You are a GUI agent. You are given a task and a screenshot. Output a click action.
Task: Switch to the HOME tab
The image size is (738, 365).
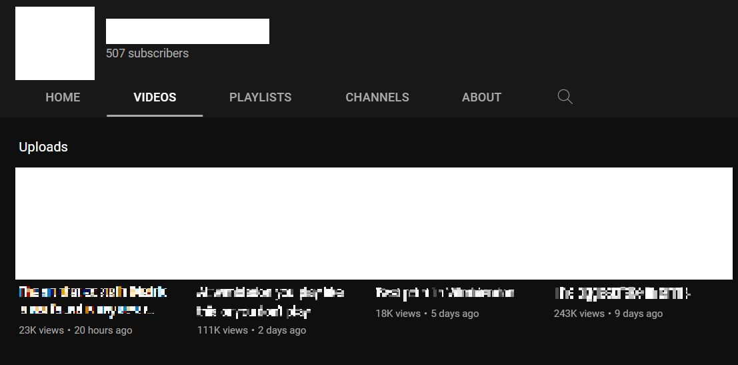63,97
